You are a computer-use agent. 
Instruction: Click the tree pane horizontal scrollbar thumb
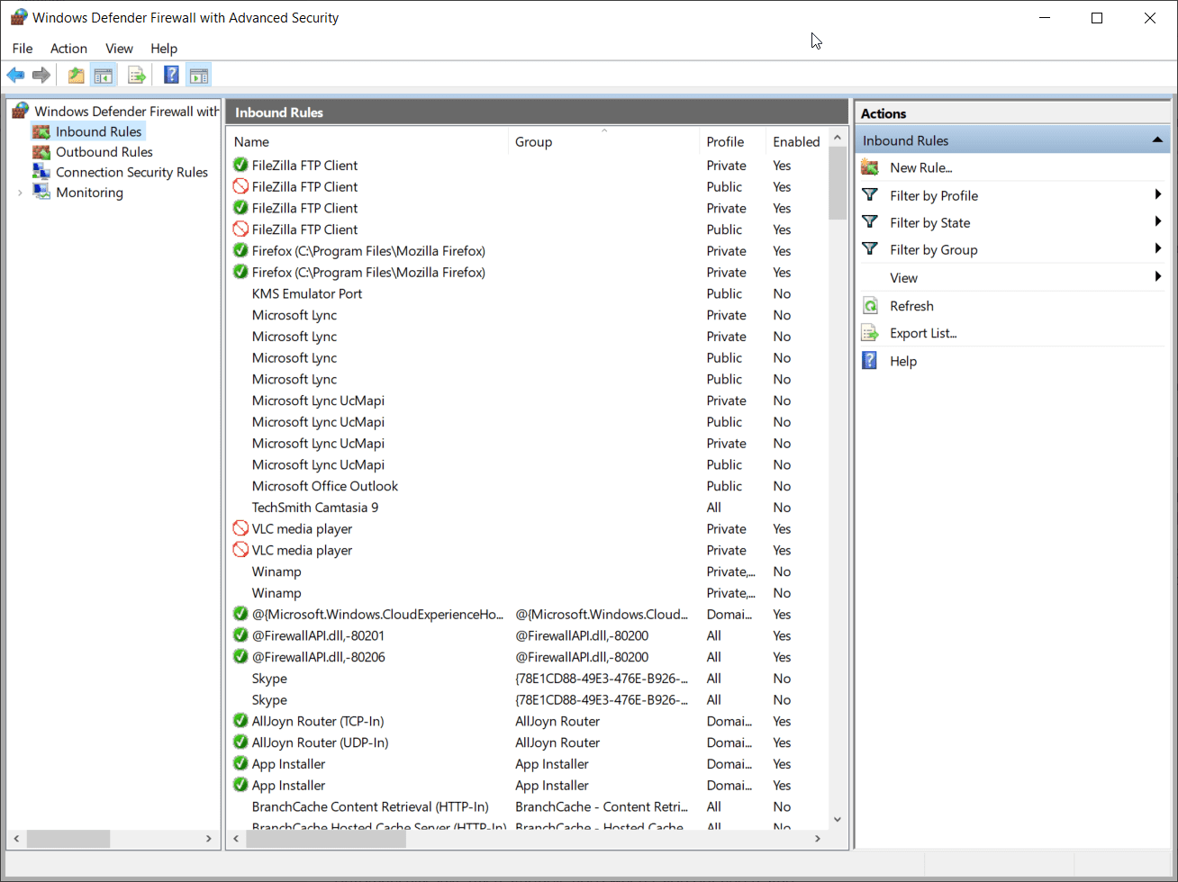[68, 839]
